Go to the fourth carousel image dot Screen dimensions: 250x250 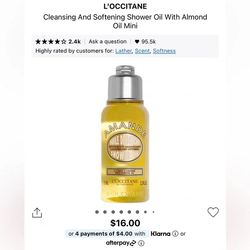(121, 212)
